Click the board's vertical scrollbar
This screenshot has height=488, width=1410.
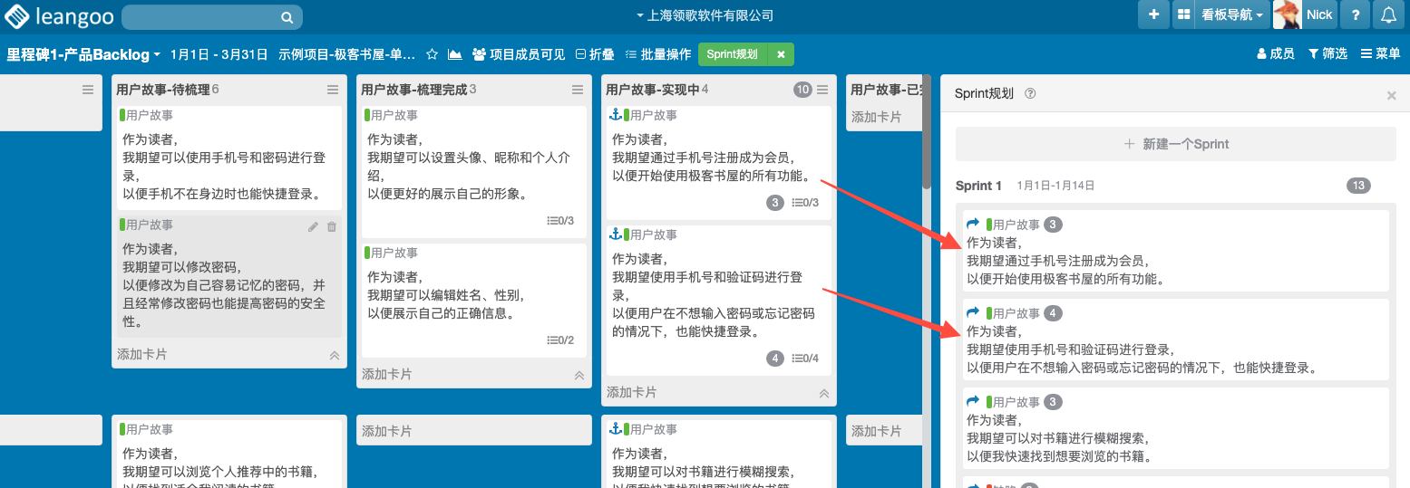(926, 136)
